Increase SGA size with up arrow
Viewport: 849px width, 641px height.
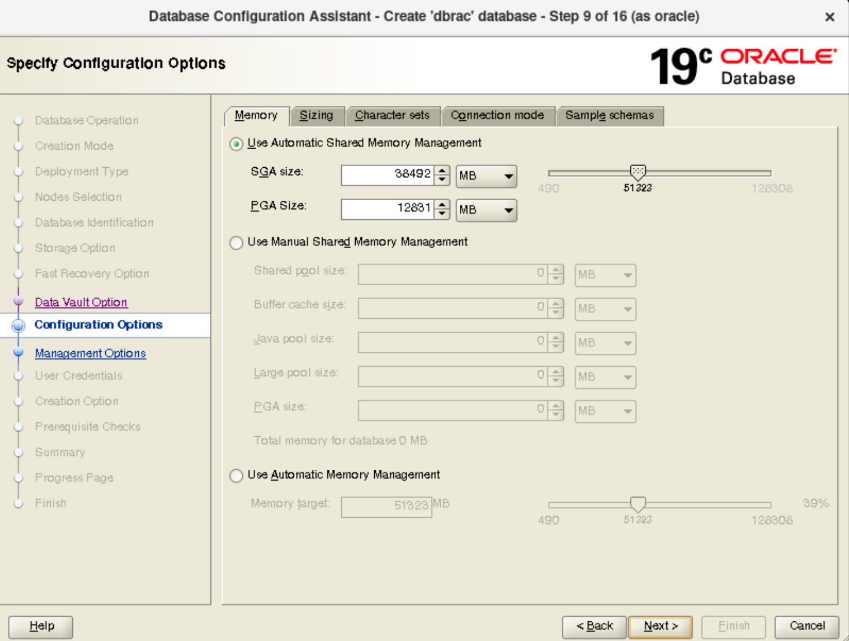point(442,171)
